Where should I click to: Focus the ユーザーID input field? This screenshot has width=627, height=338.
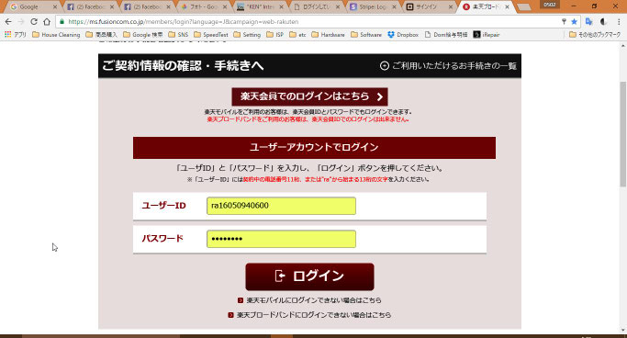click(281, 206)
